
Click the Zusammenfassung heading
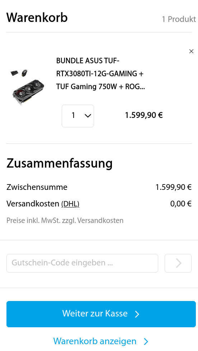(60, 163)
